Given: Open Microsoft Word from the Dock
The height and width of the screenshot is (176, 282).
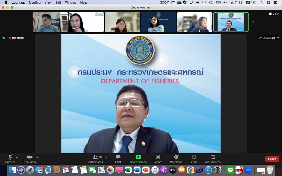Looking at the screenshot, I should tap(137, 170).
